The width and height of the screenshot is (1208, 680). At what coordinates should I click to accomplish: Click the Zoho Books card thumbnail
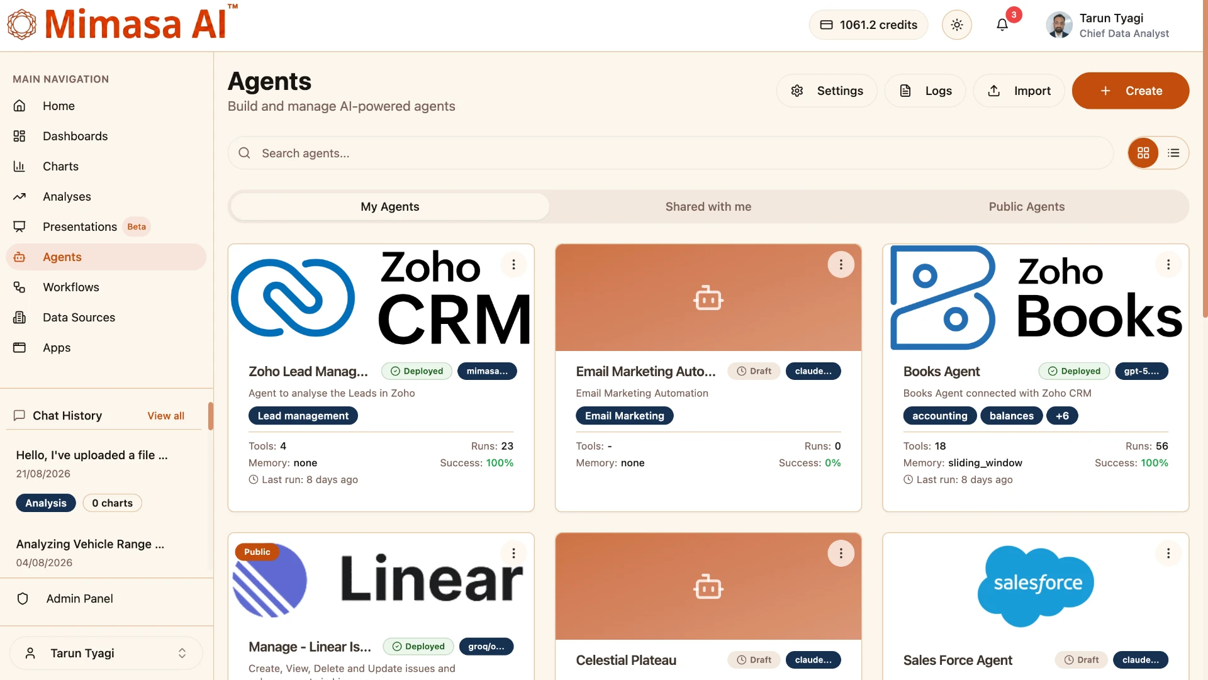[1036, 298]
